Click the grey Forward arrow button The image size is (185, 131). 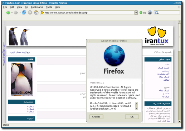tap(16, 12)
